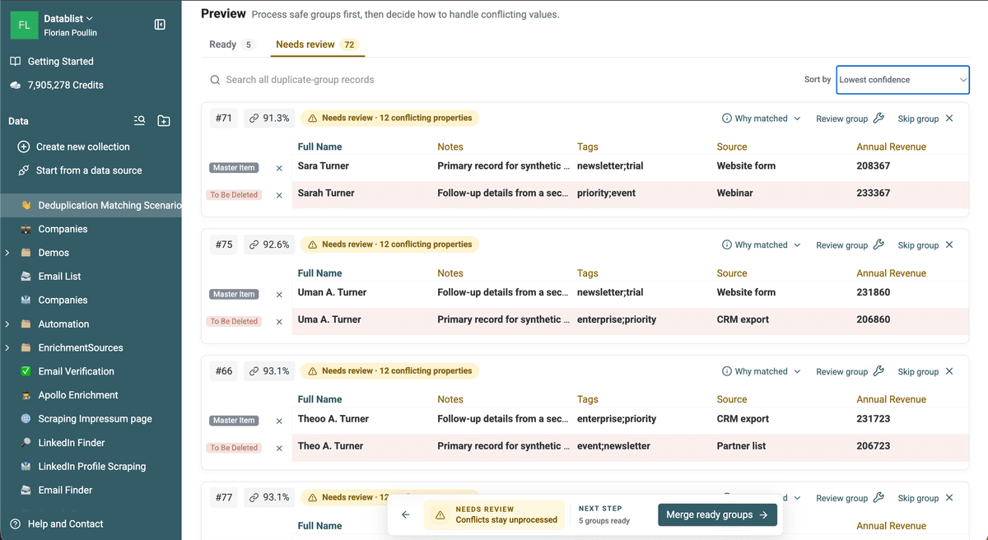The image size is (988, 540).
Task: Click the #71 group number badge
Action: [224, 119]
